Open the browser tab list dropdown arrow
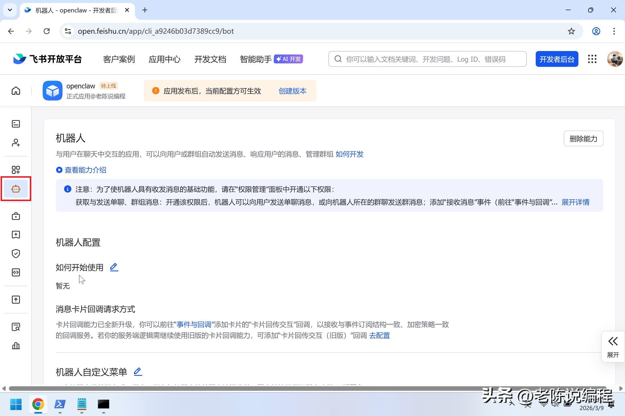The image size is (625, 416). tap(10, 10)
